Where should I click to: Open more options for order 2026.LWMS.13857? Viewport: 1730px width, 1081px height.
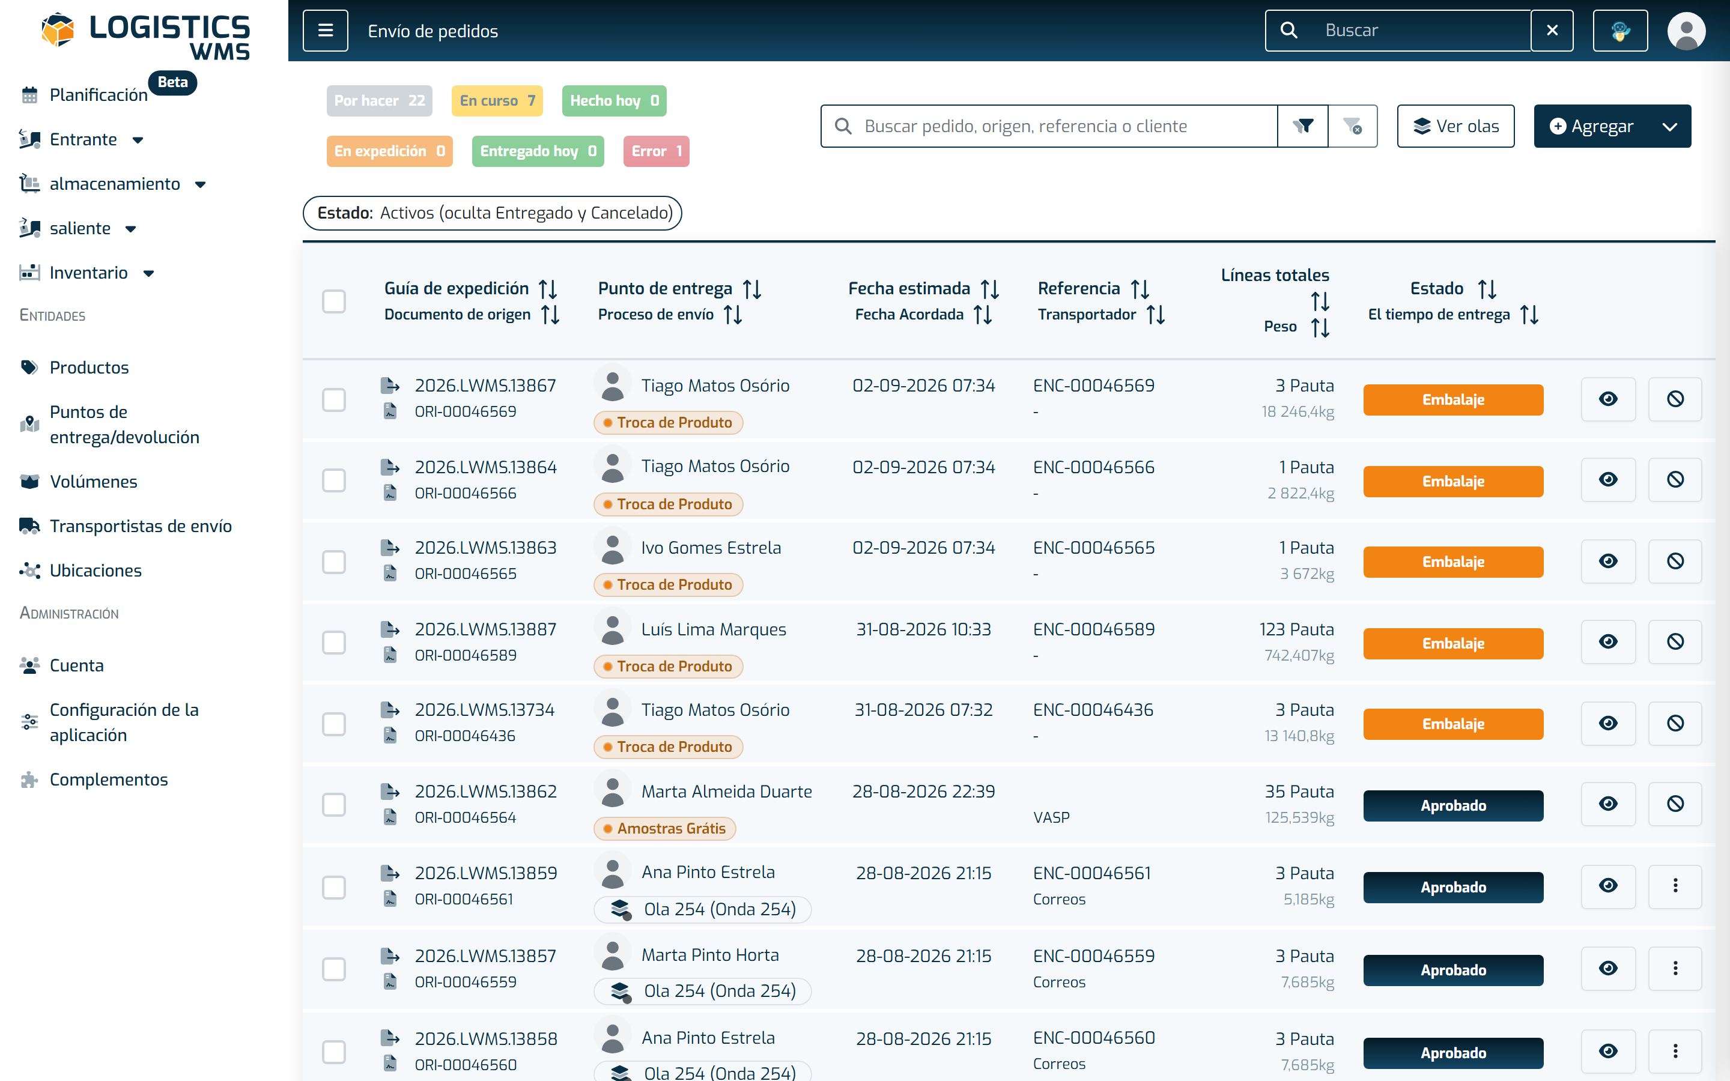[1675, 969]
